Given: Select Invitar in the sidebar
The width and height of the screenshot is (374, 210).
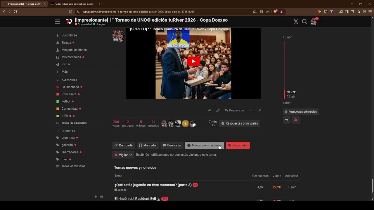Looking at the screenshot, I should [x=66, y=64].
